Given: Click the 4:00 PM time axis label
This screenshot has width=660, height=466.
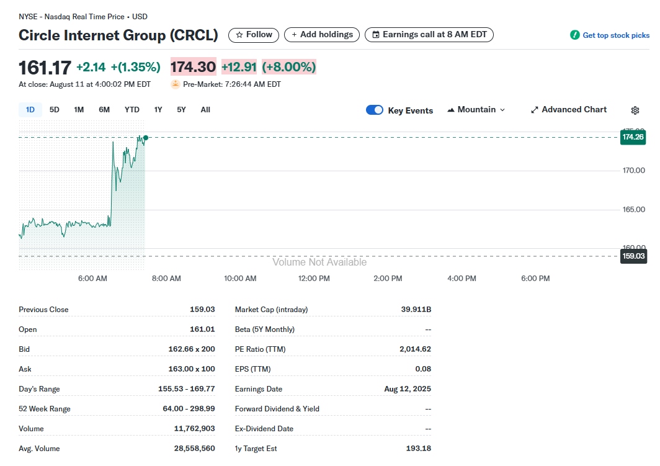Looking at the screenshot, I should tap(462, 278).
